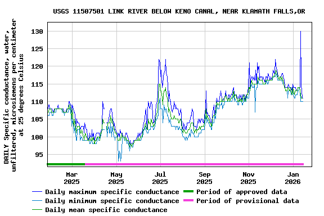Click the y-axis value 115

(x=37, y=84)
